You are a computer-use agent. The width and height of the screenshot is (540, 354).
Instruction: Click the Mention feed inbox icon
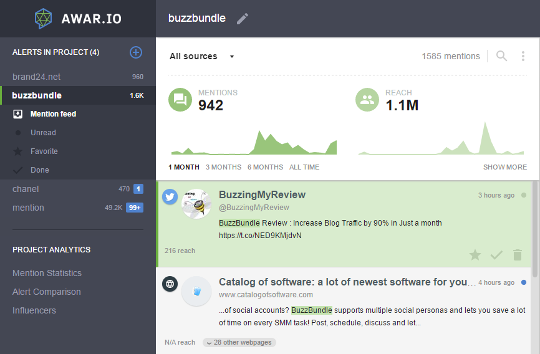17,114
